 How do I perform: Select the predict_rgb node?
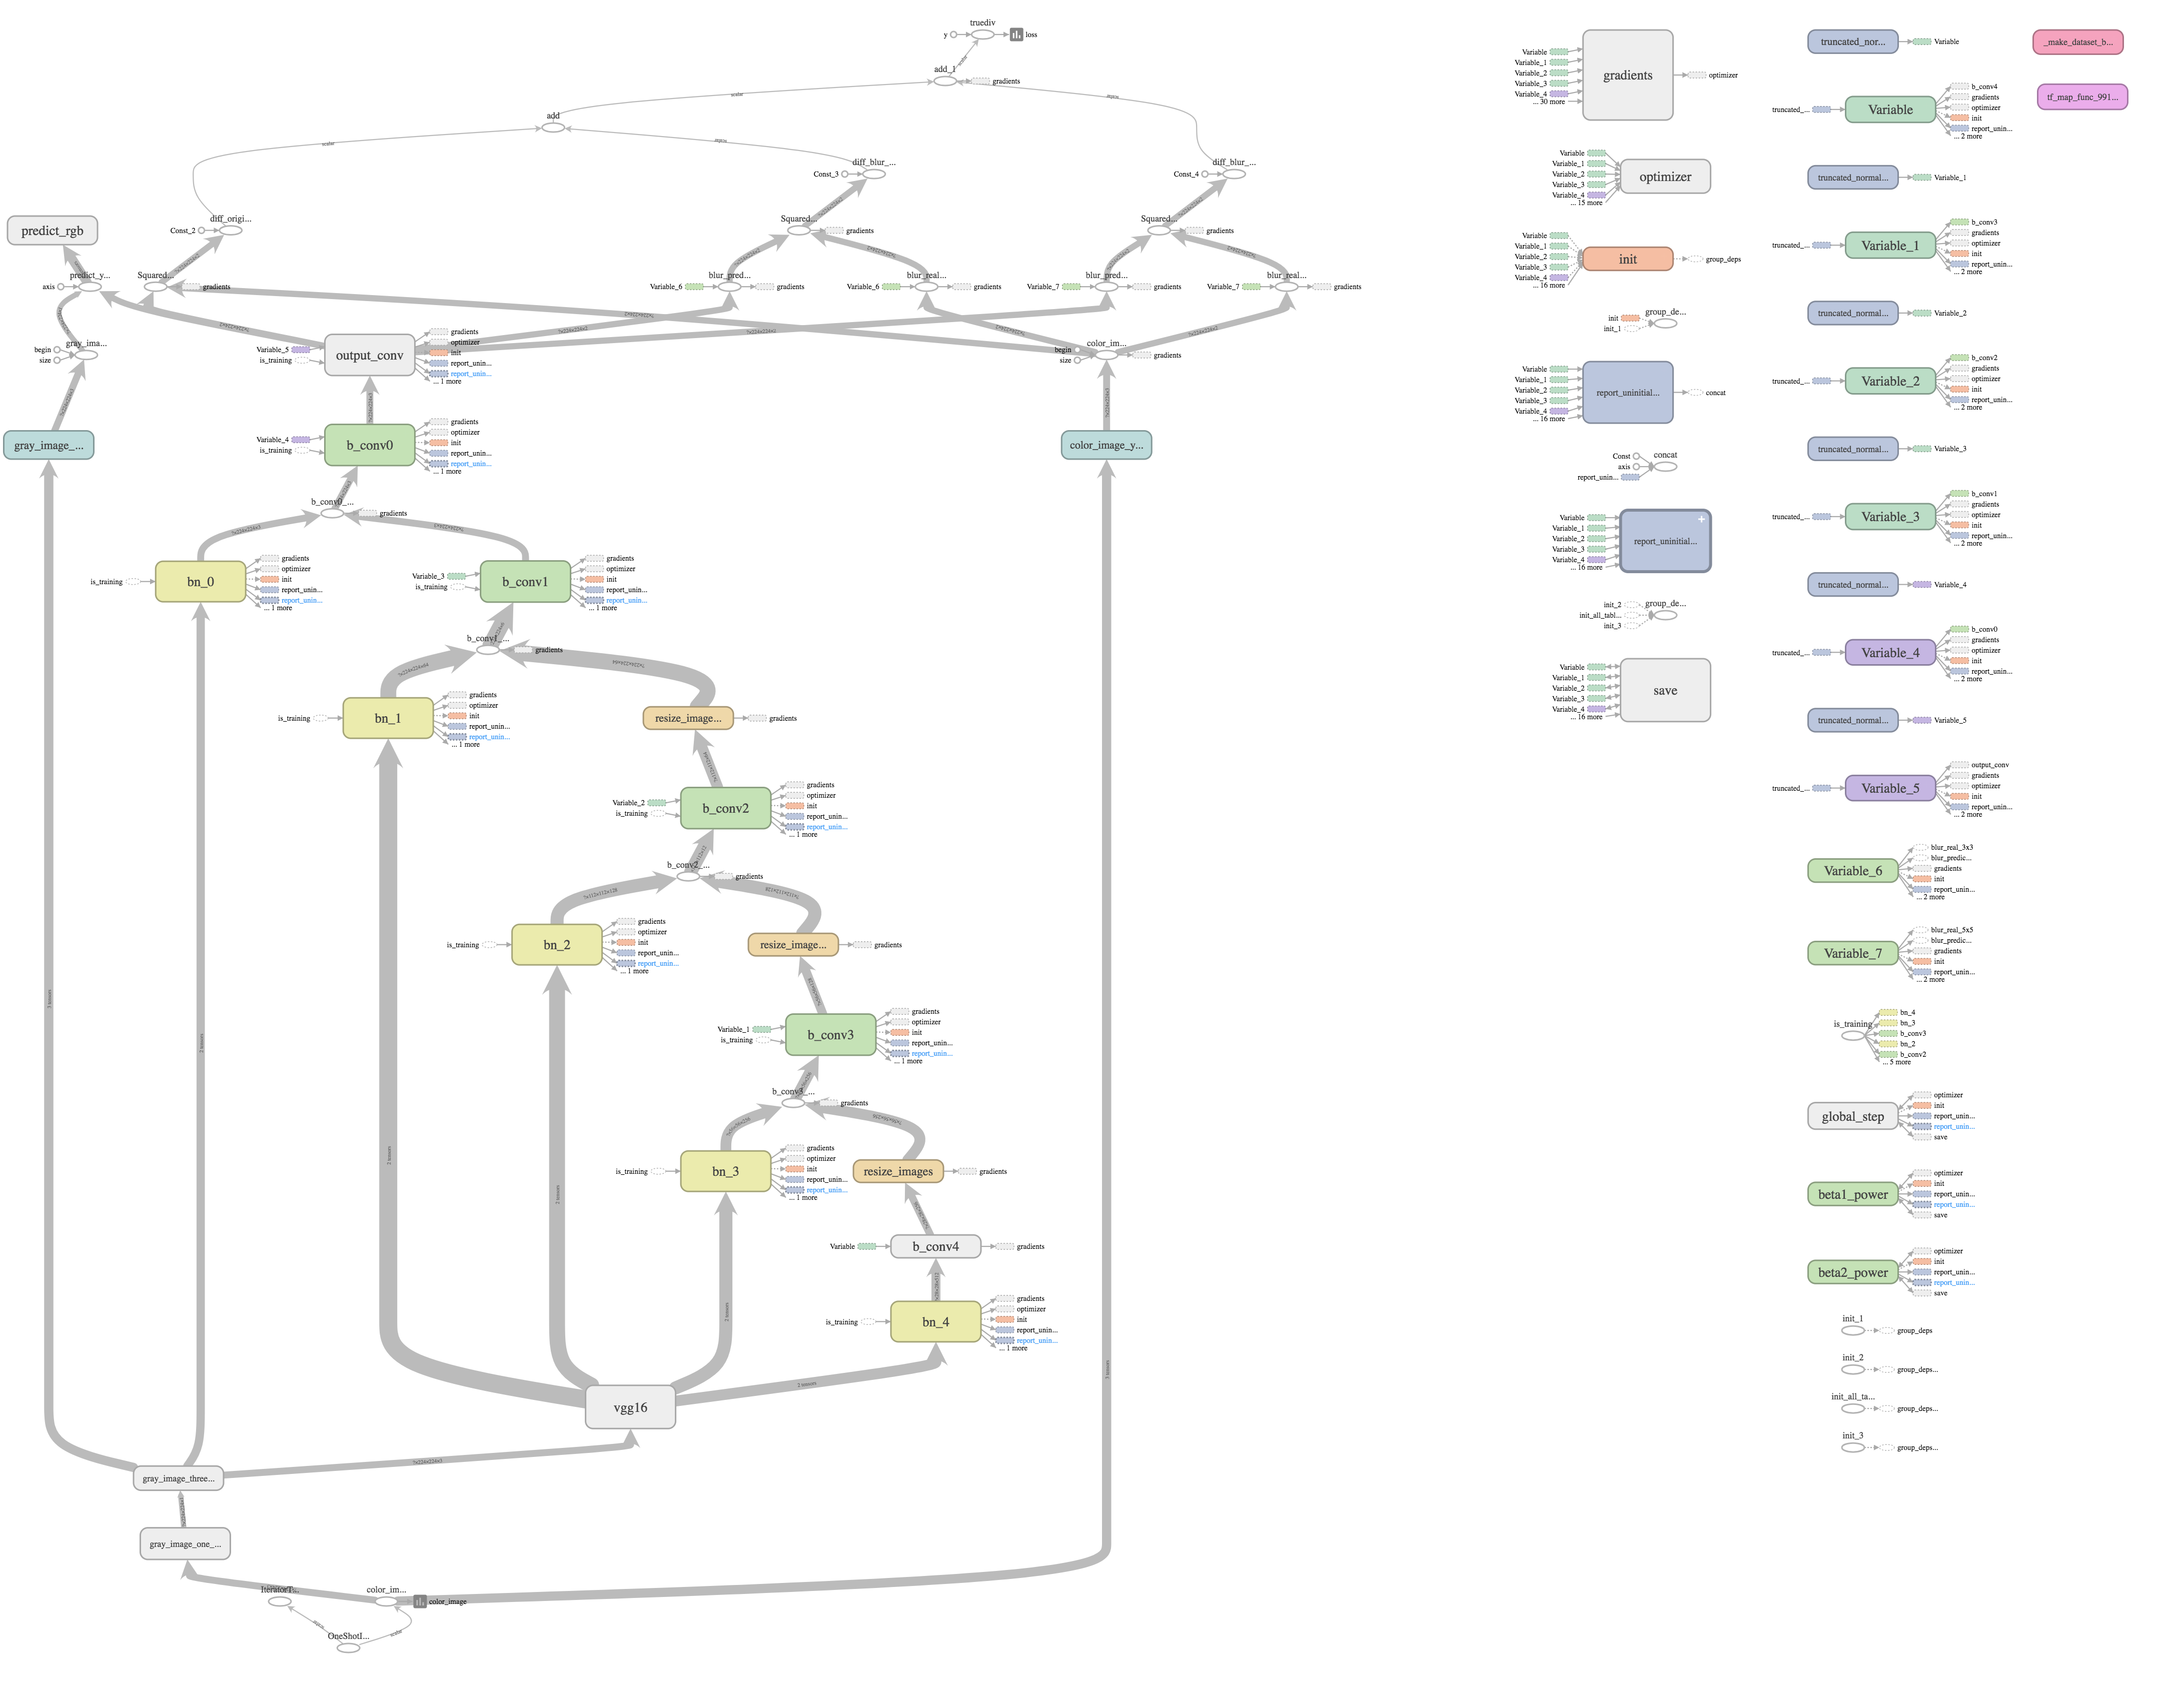click(x=52, y=231)
